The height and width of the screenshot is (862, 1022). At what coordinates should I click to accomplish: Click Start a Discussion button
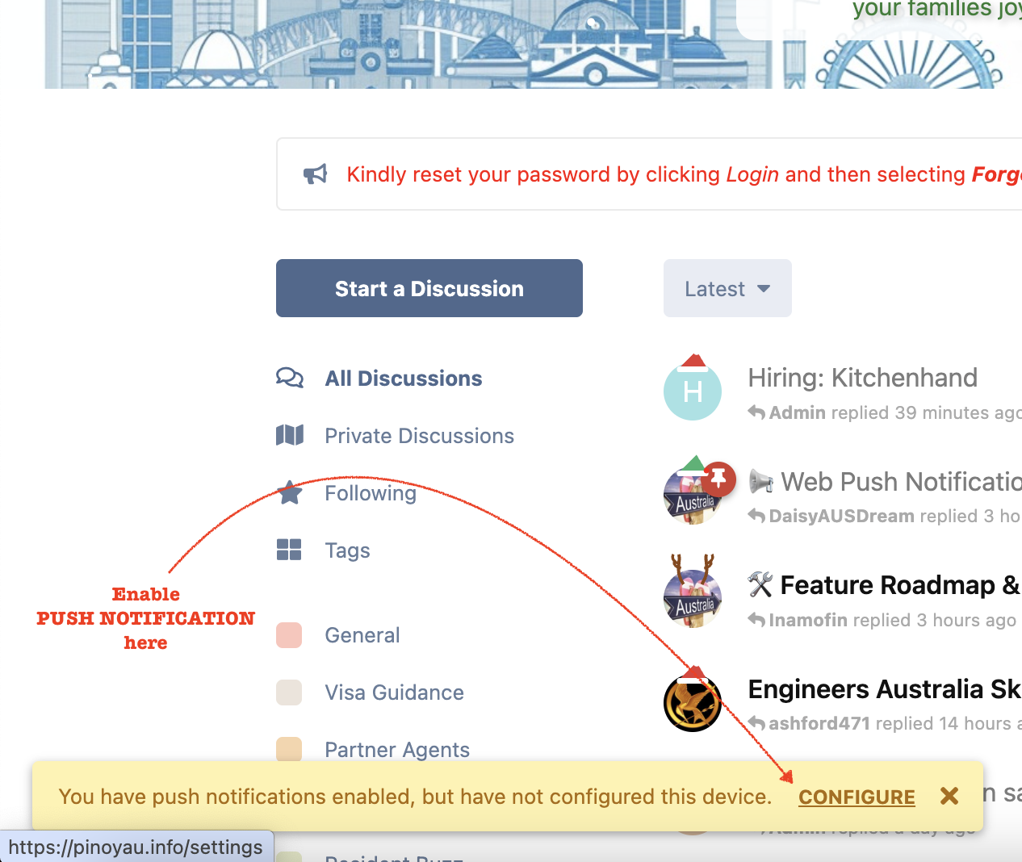(x=429, y=288)
